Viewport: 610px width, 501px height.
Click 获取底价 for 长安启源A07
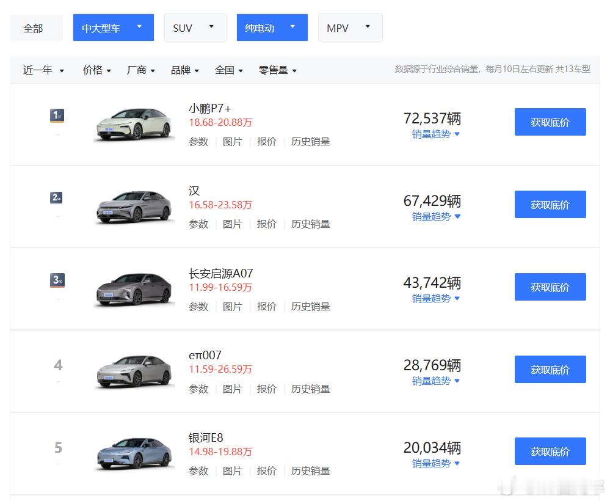pyautogui.click(x=550, y=287)
